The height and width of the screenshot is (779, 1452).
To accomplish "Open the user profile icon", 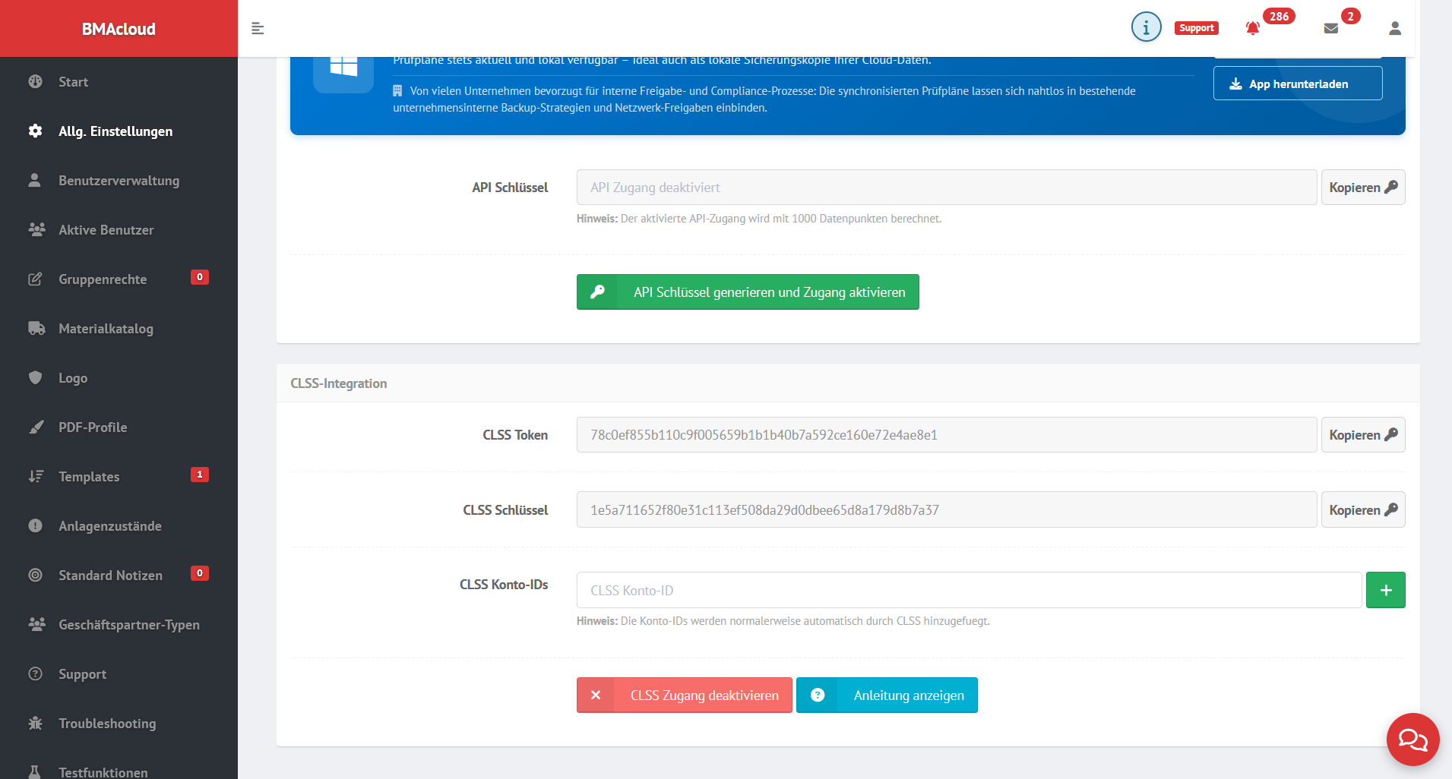I will coord(1395,28).
